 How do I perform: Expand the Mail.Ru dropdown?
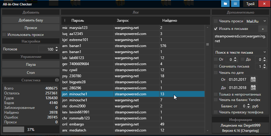(256, 21)
